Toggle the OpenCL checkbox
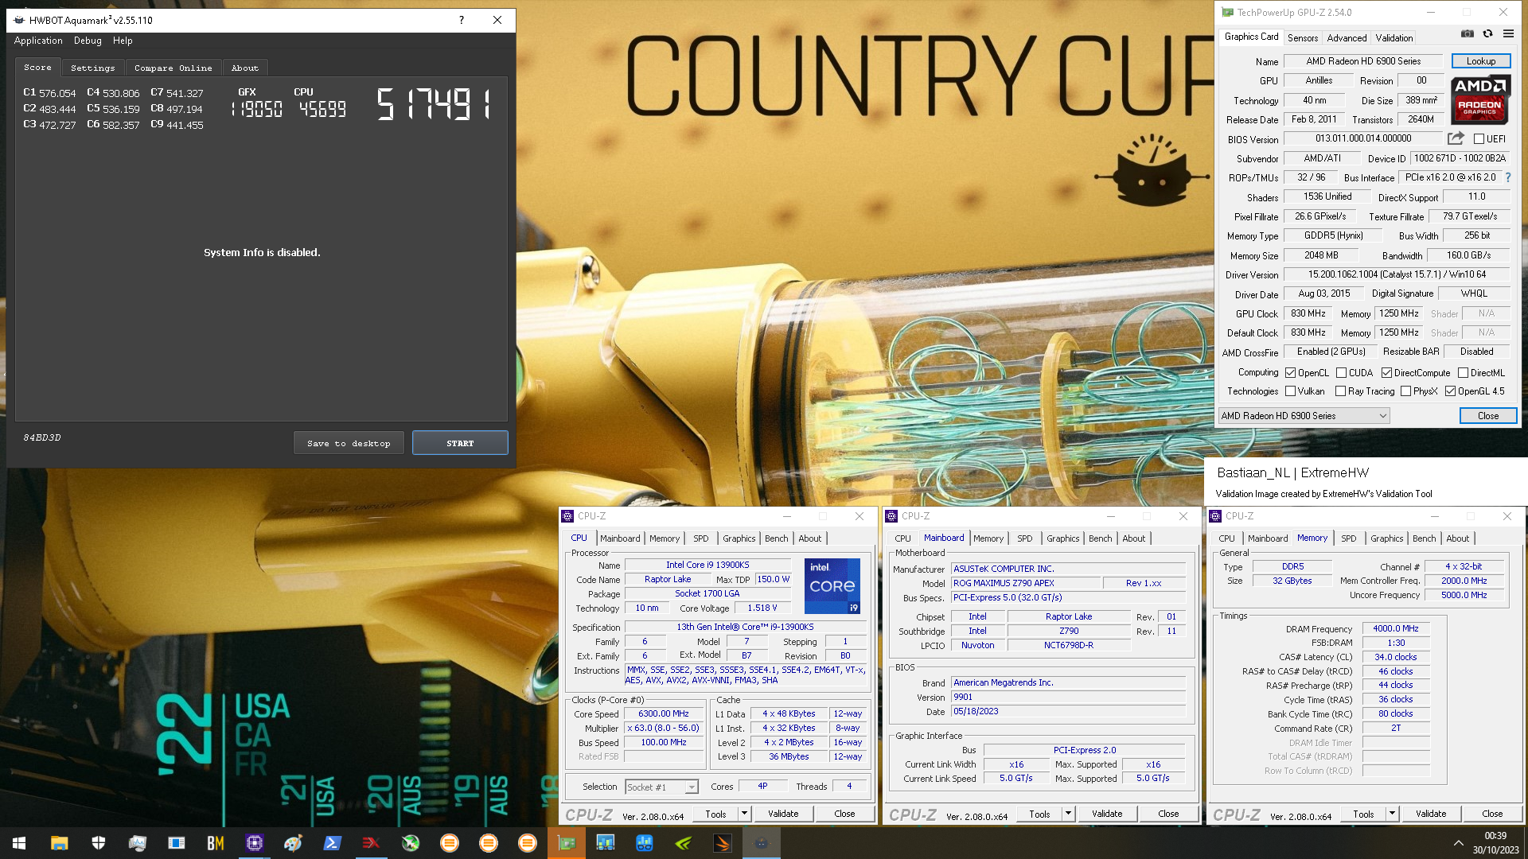Image resolution: width=1528 pixels, height=859 pixels. point(1291,372)
